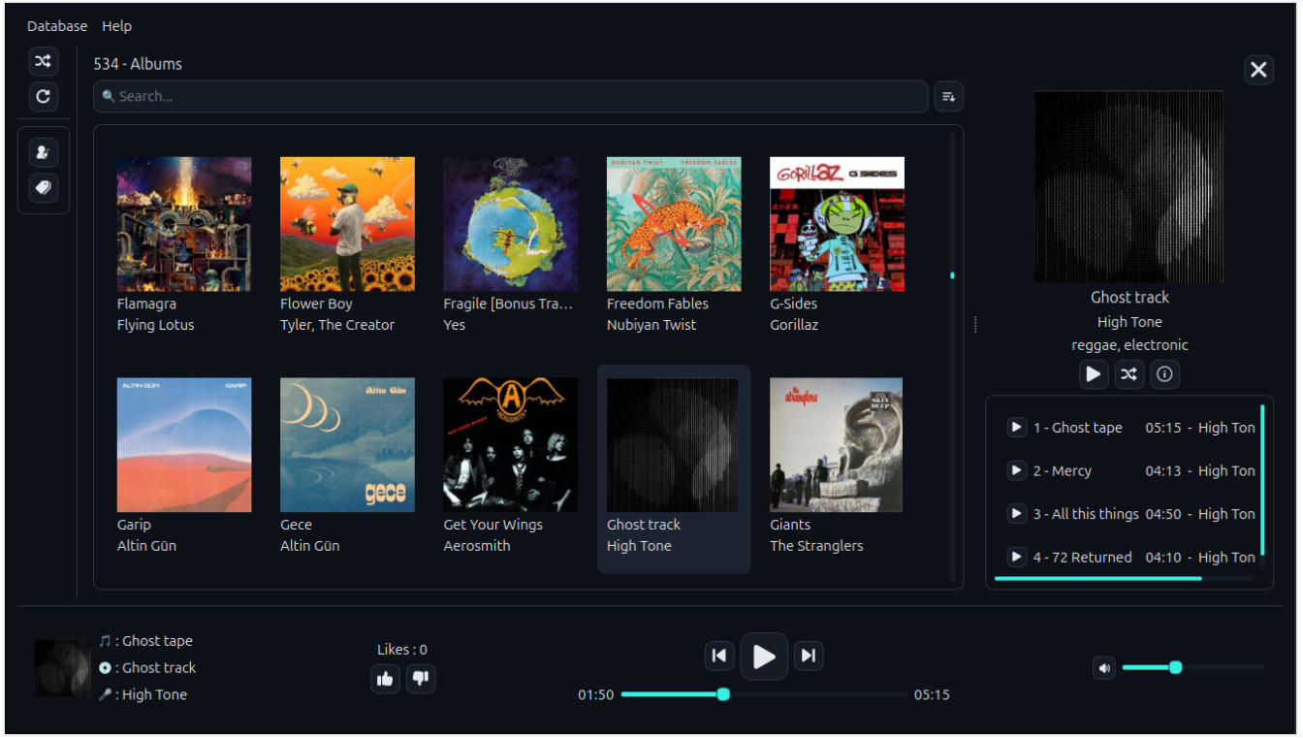Open the artists view icon in the sidebar
The height and width of the screenshot is (738, 1303).
pyautogui.click(x=43, y=152)
